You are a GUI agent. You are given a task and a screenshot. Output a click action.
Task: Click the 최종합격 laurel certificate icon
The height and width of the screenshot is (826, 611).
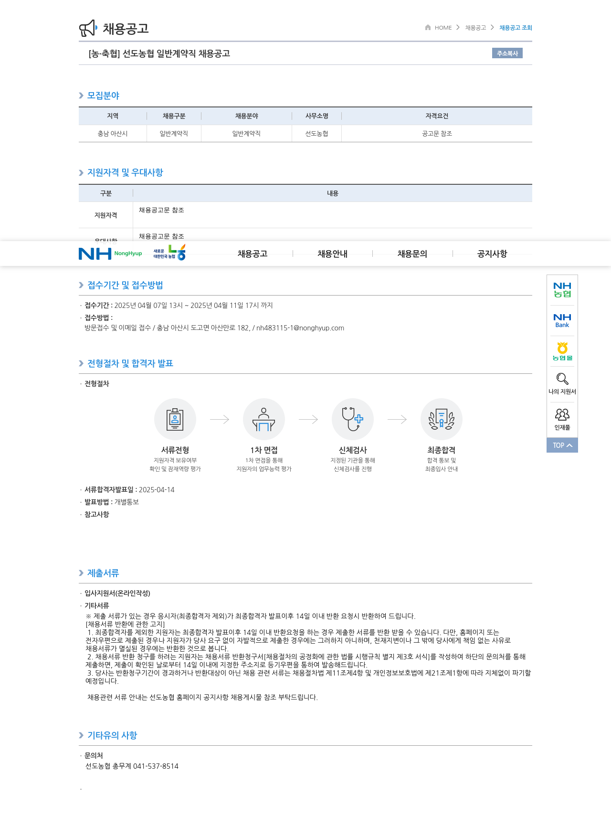click(442, 419)
